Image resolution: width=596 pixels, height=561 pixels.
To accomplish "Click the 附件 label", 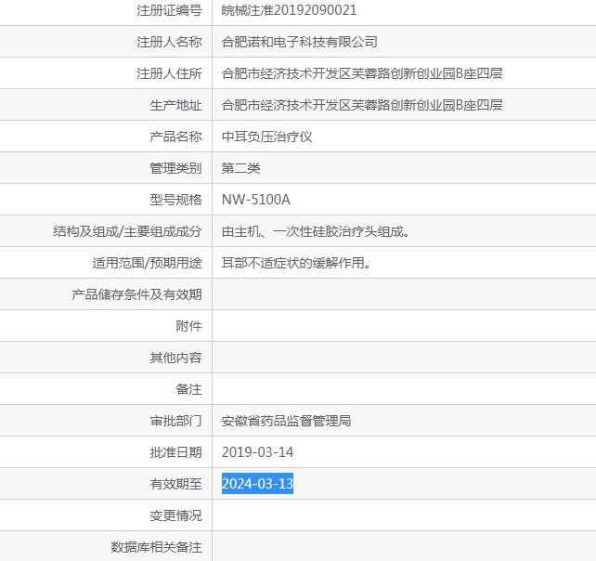I will 188,326.
